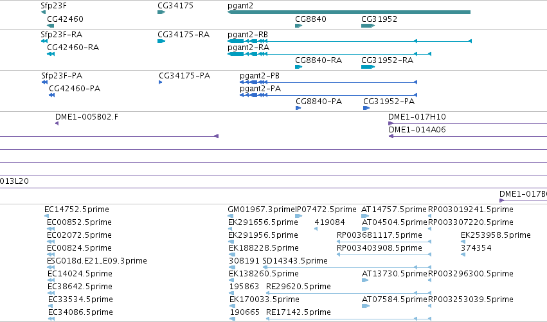Viewport: 547px width, 322px height.
Task: Select the CG31952 gene glyph
Action: 368,26
